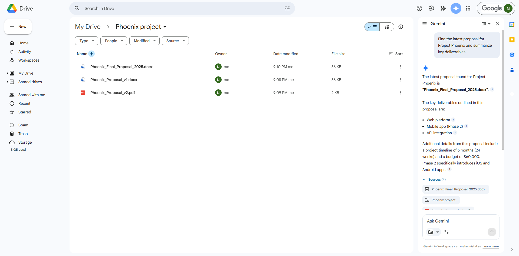Go to Shared with me
This screenshot has height=256, width=519.
32,95
